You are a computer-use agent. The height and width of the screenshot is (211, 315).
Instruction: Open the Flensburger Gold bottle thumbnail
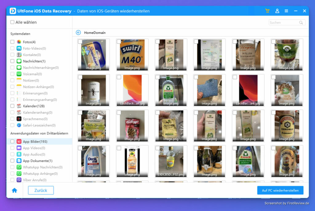pos(287,161)
